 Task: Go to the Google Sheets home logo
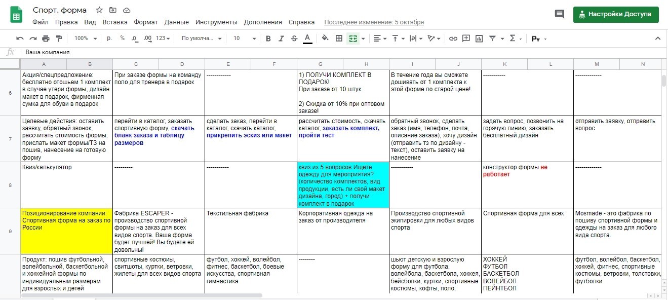point(16,15)
